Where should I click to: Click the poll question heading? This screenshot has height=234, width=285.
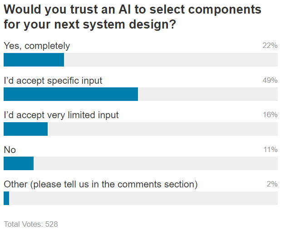(133, 17)
